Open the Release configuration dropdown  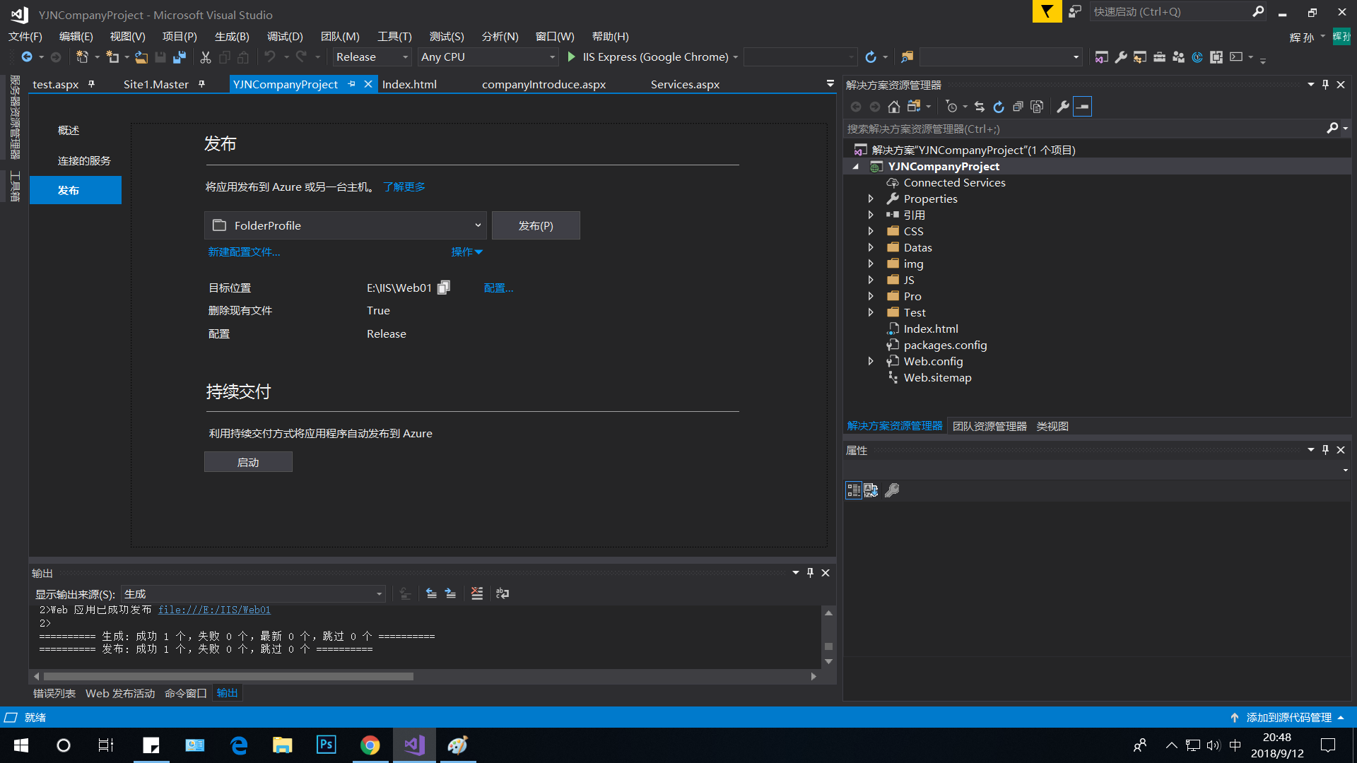372,57
